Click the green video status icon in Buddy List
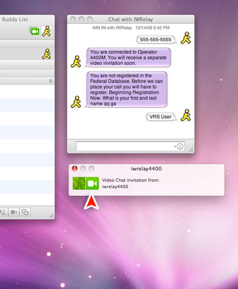 (34, 31)
